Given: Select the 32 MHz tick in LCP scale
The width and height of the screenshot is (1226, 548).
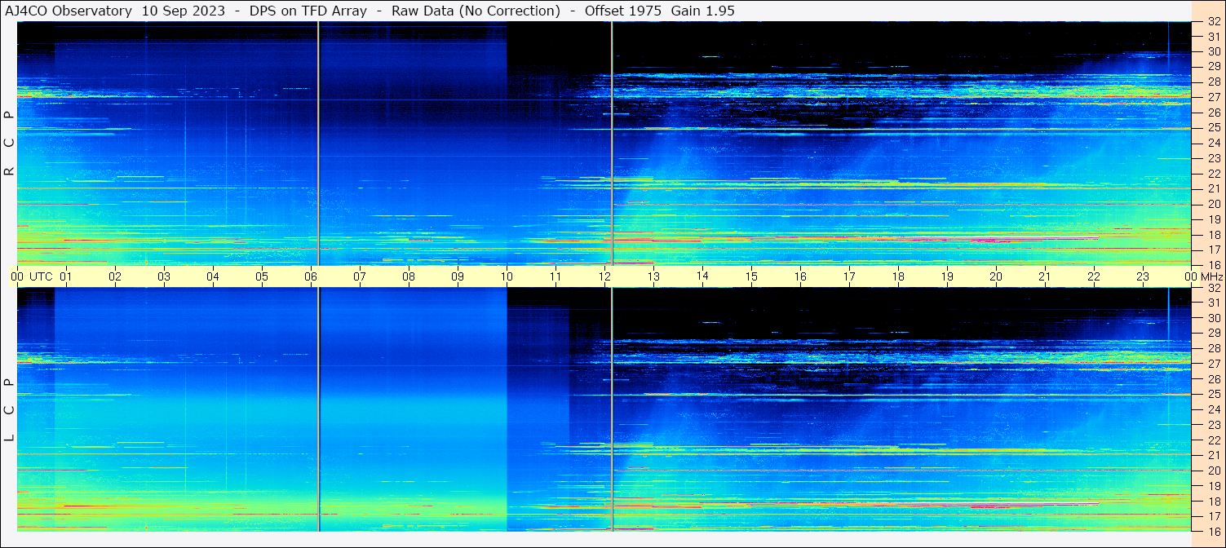Looking at the screenshot, I should [x=1213, y=288].
